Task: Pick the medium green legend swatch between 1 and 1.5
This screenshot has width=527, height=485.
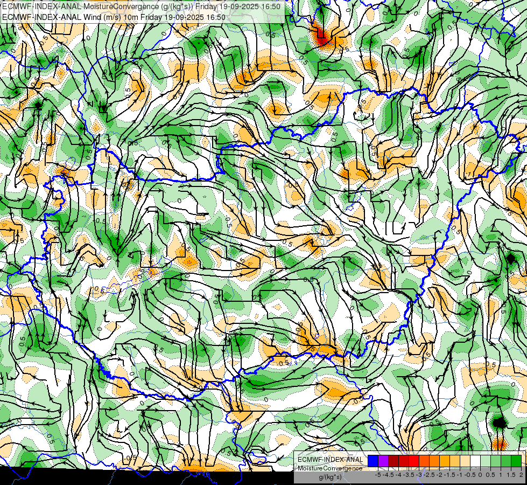Action: (x=506, y=461)
